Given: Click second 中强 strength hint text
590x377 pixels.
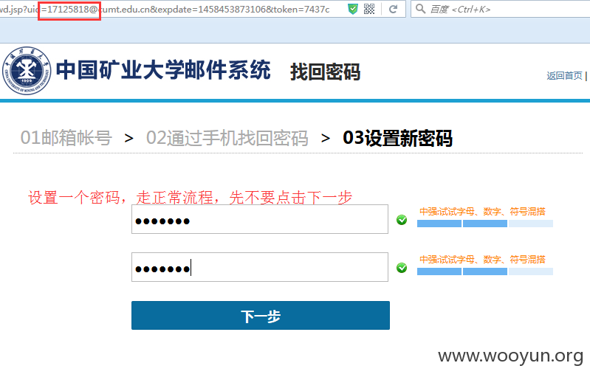Looking at the screenshot, I should click(x=482, y=260).
